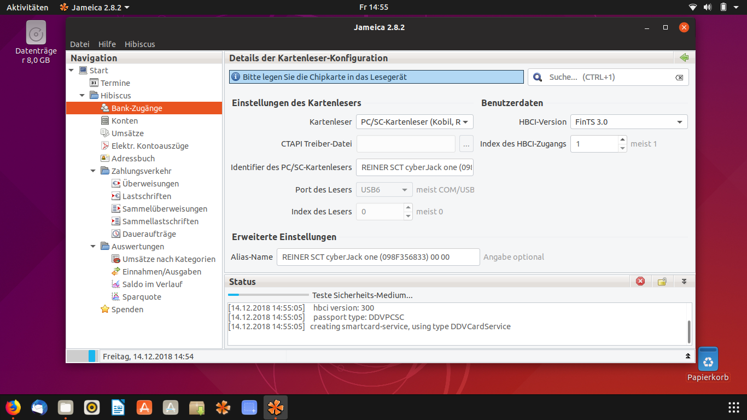
Task: Open Rhythmbox from the dock
Action: tap(92, 407)
